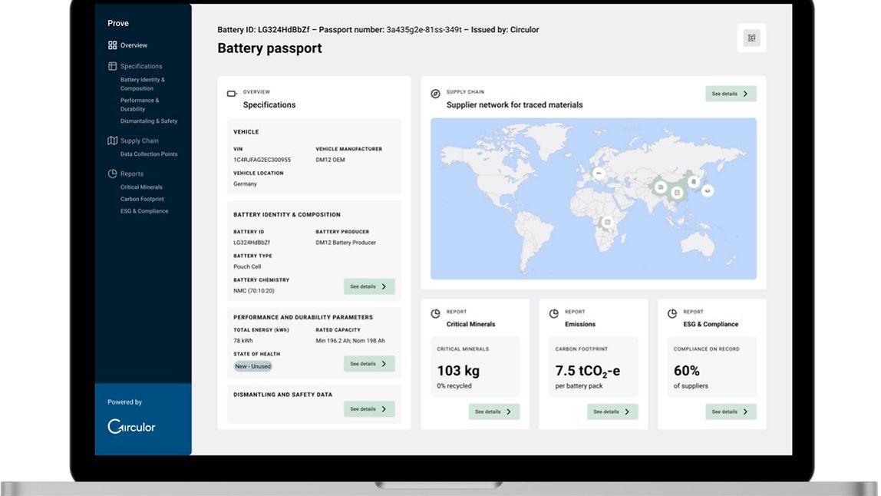Click the compass icon beside Supply Chain heading
This screenshot has width=881, height=496.
[435, 94]
